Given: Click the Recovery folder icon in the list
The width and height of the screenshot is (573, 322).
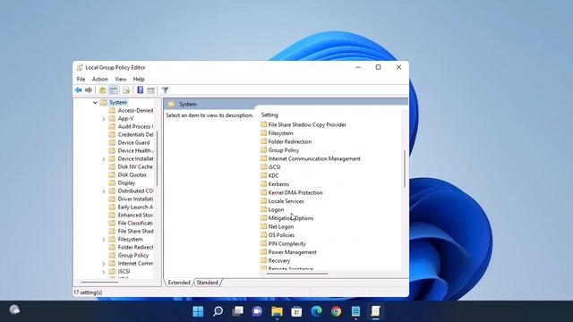Looking at the screenshot, I should (264, 260).
